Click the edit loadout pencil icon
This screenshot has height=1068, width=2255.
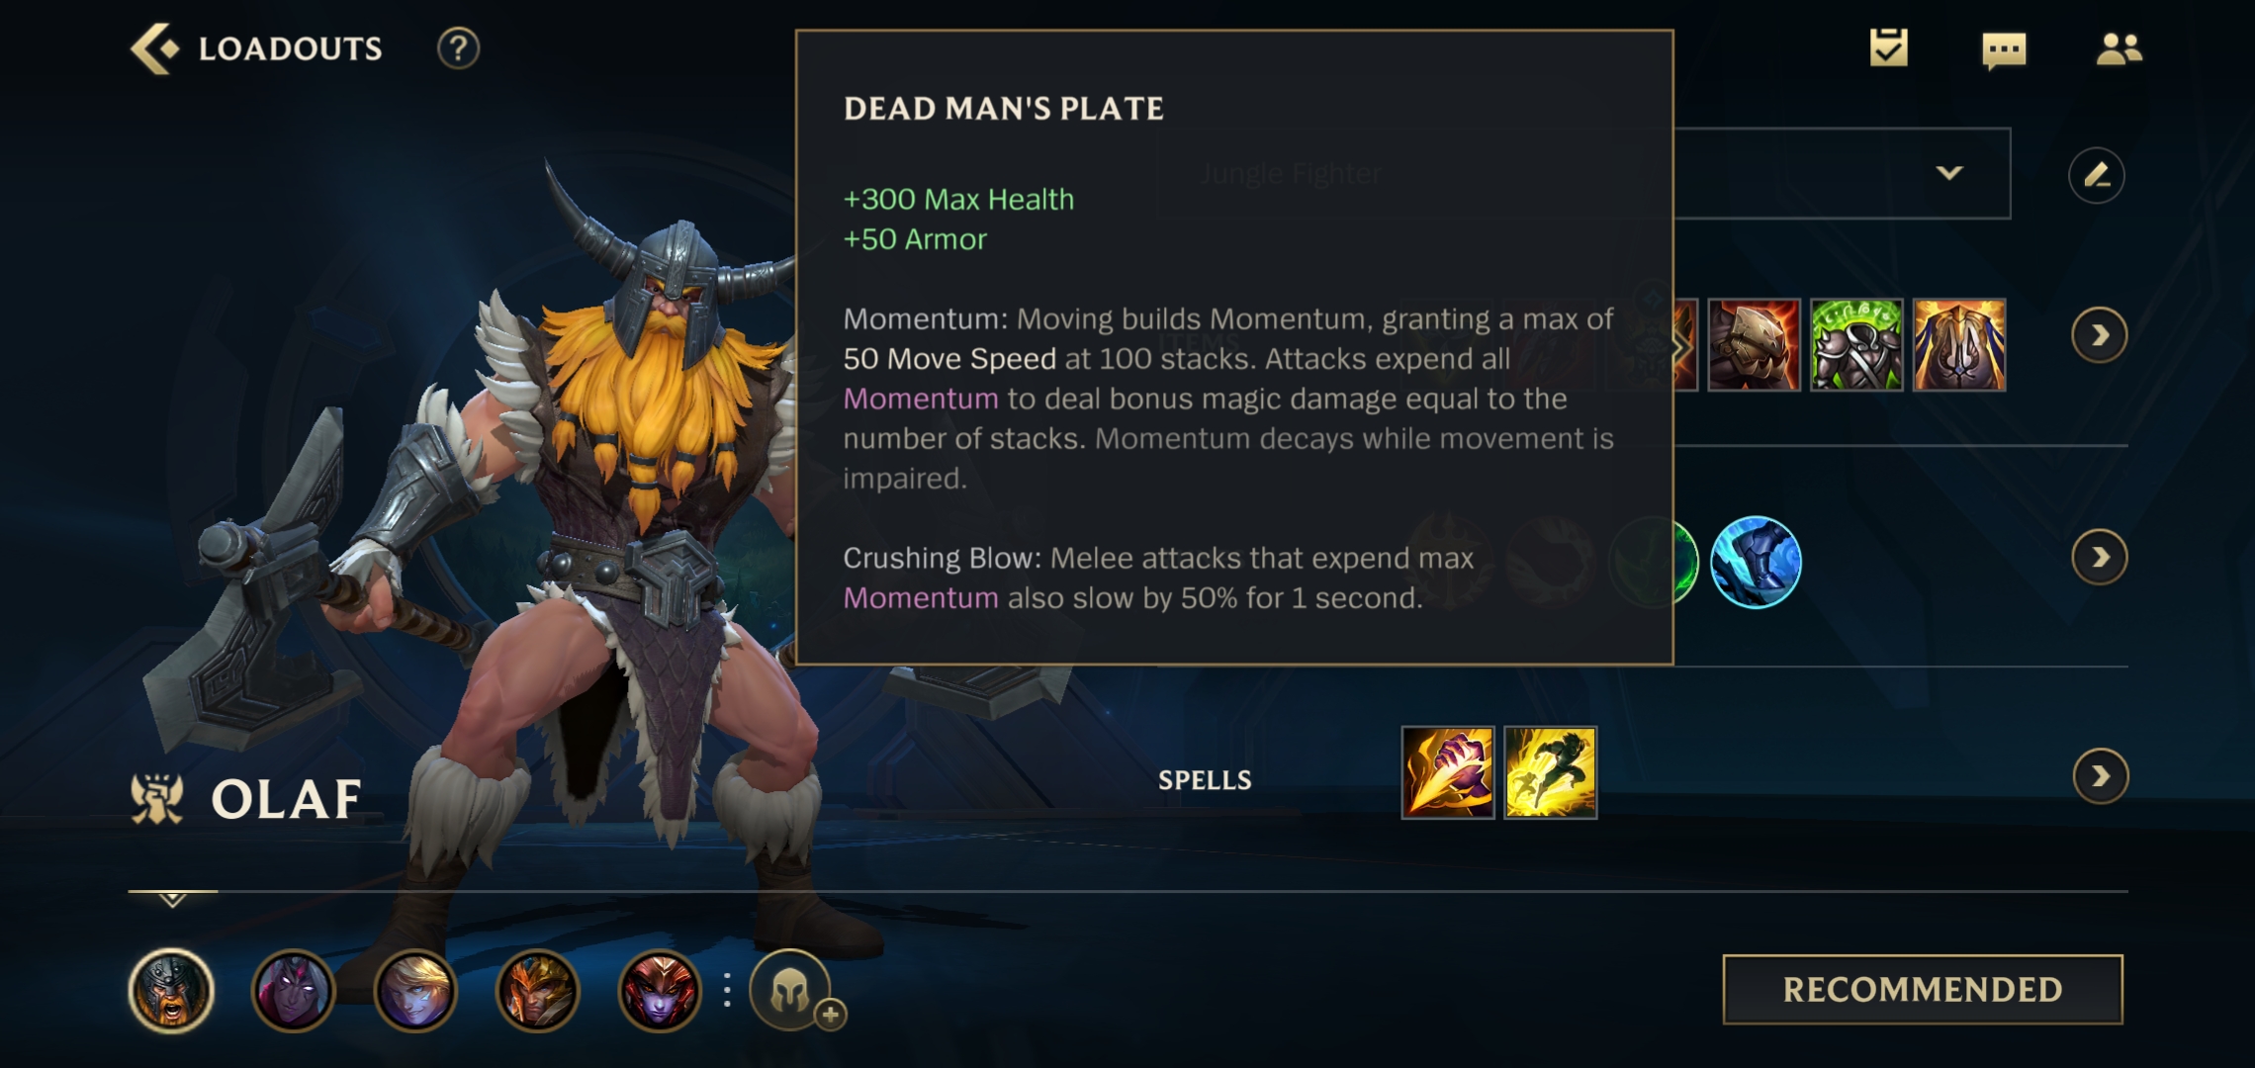coord(2096,175)
